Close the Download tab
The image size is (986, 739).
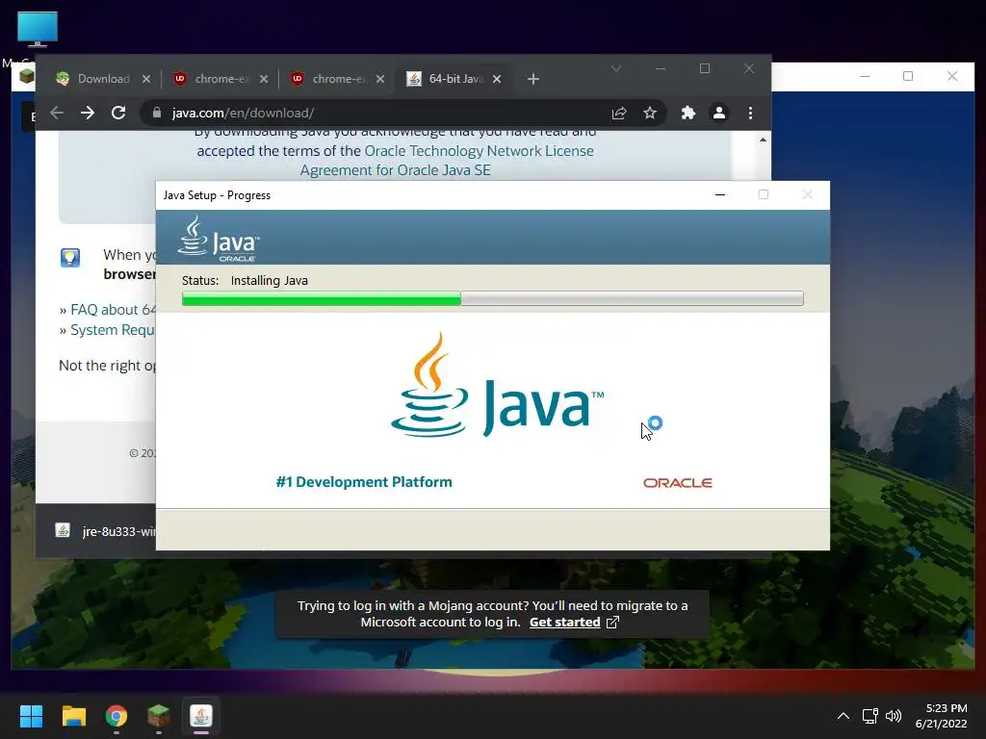point(146,79)
